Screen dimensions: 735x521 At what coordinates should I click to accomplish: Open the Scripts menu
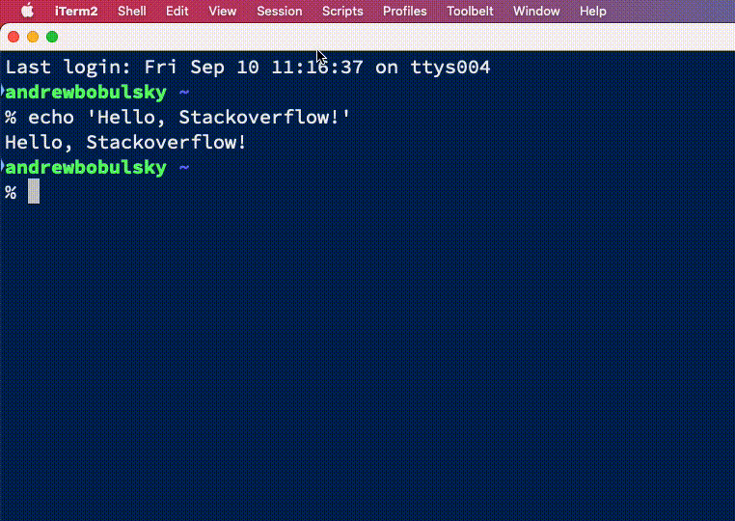click(342, 11)
